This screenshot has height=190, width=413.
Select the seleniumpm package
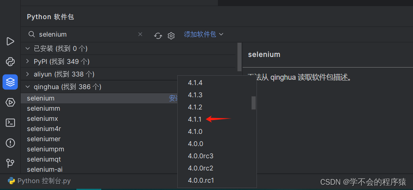46,149
